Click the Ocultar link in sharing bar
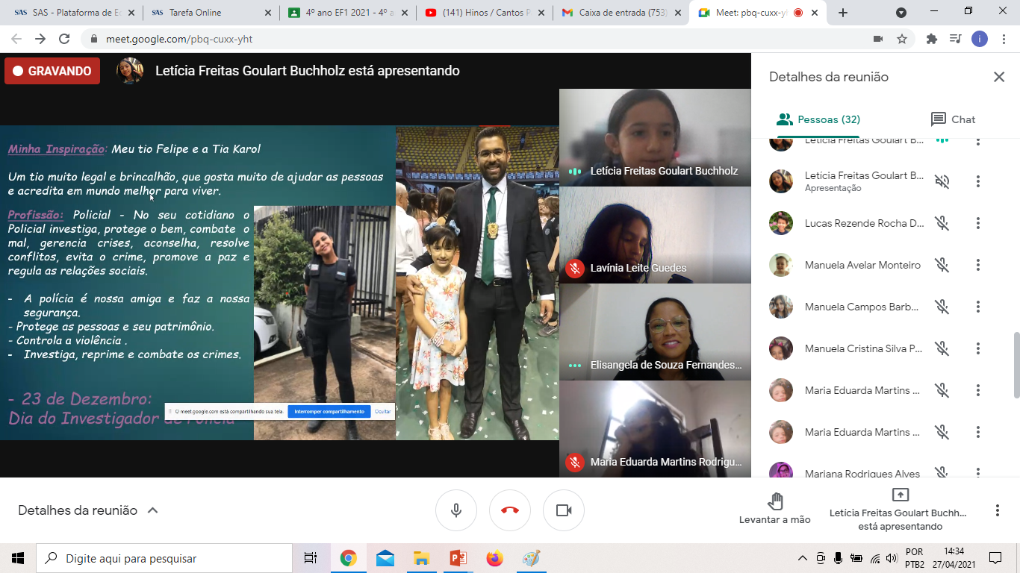 point(383,411)
